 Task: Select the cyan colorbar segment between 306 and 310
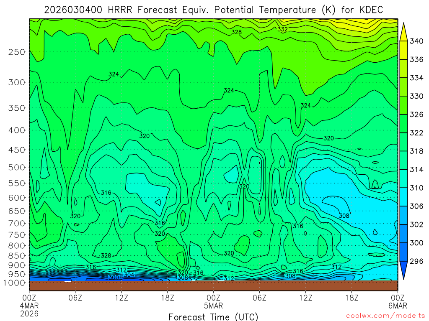[x=403, y=197]
